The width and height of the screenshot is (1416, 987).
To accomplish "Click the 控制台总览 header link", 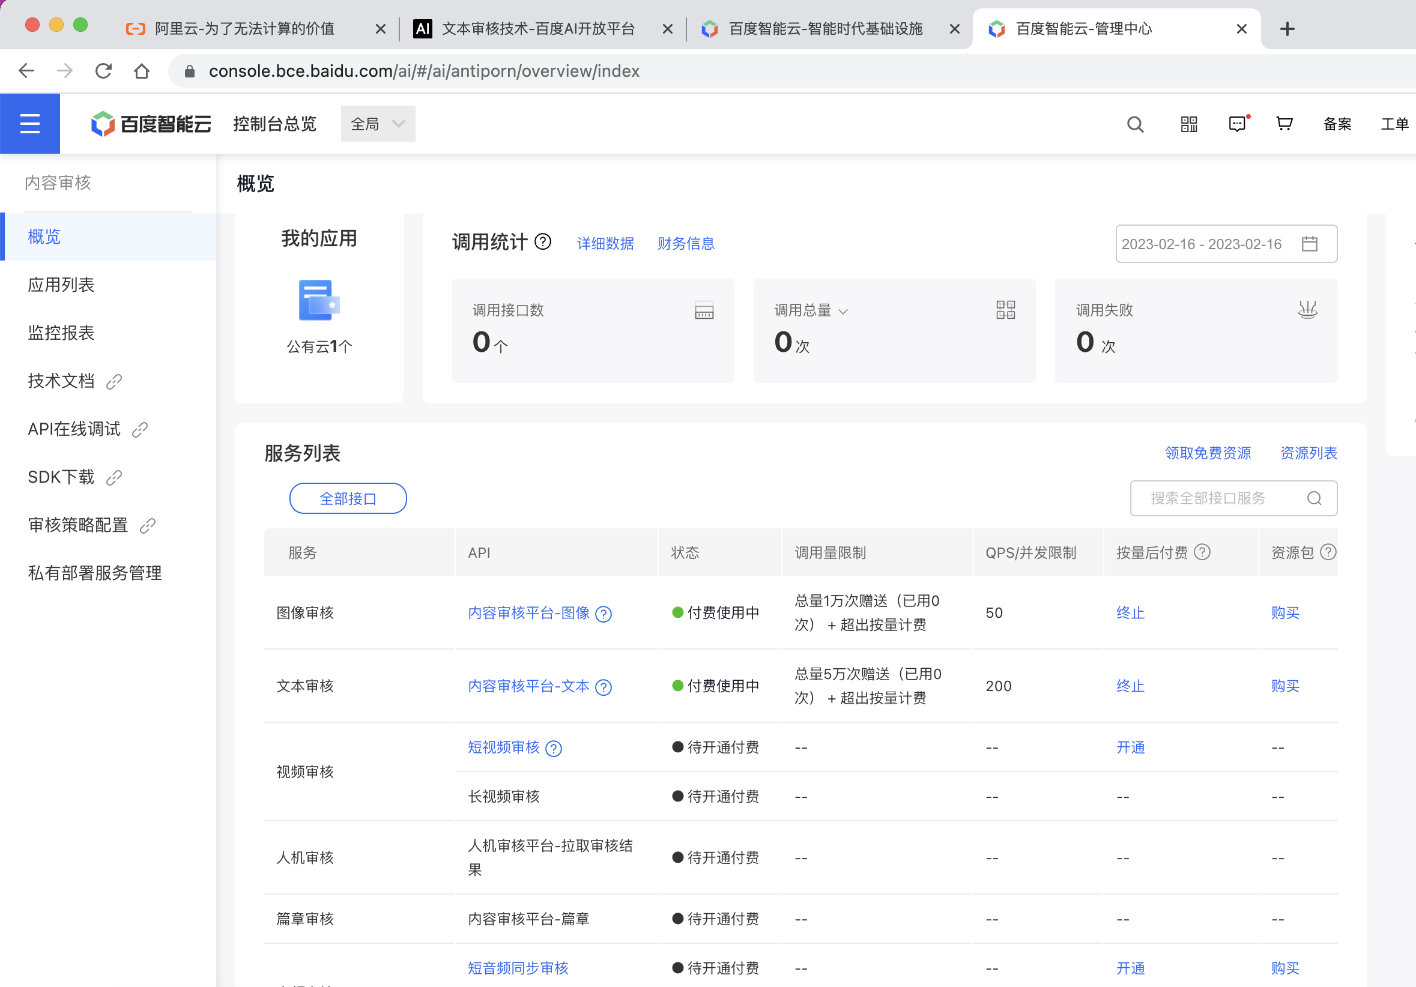I will point(274,124).
